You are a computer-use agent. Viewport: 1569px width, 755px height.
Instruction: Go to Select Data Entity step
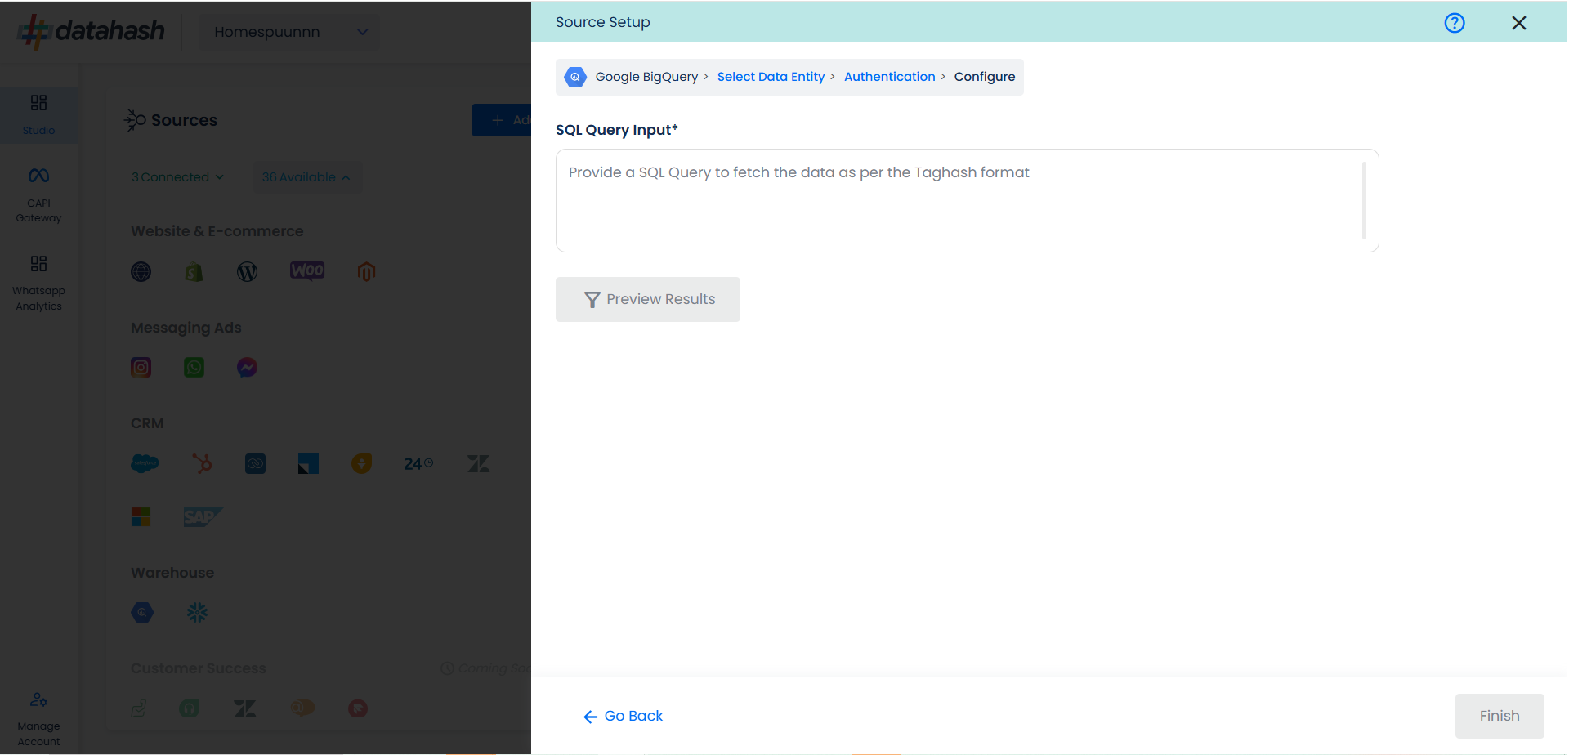(x=771, y=77)
